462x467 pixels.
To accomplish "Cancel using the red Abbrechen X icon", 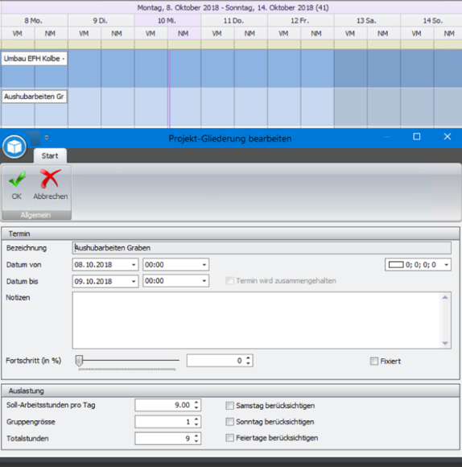I will [x=51, y=184].
